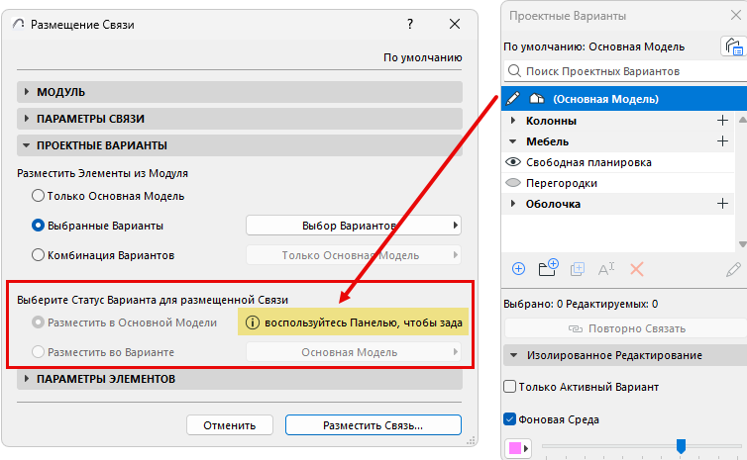Click the Отменить button
747x460 pixels.
coord(230,425)
